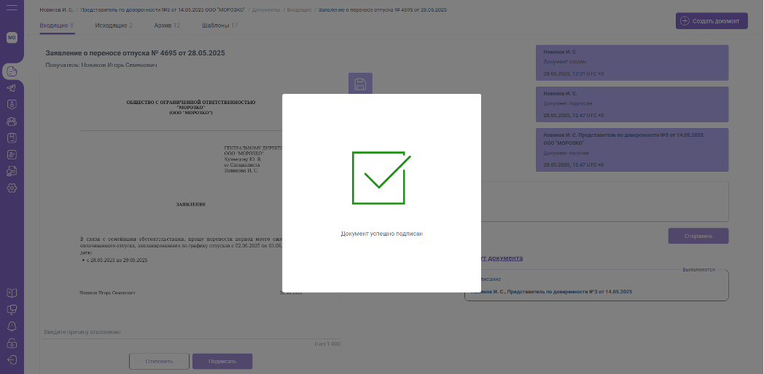
Task: Open the certificate sidebar icon
Action: point(12,171)
